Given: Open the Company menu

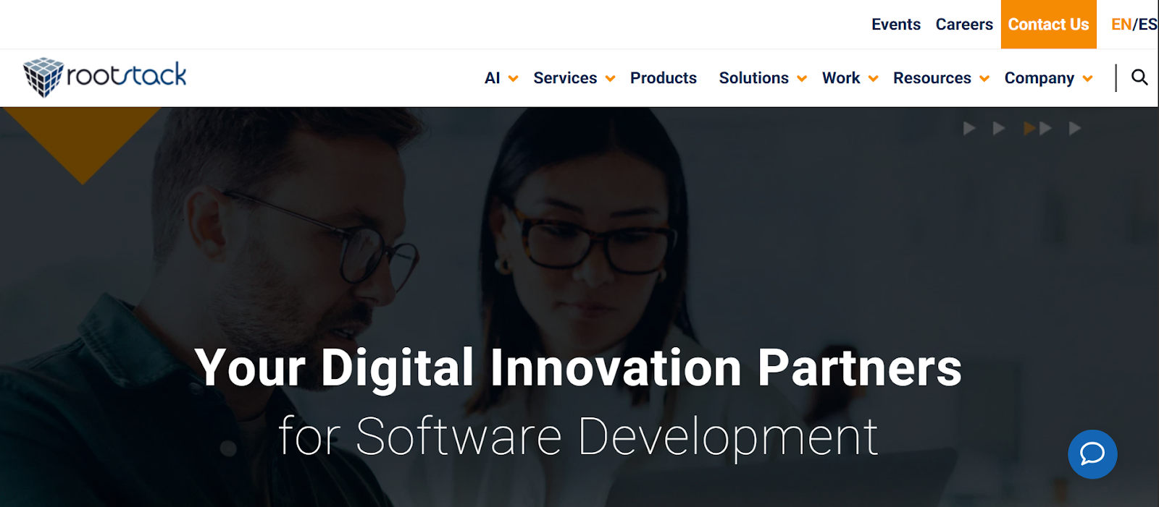Looking at the screenshot, I should pos(1047,78).
